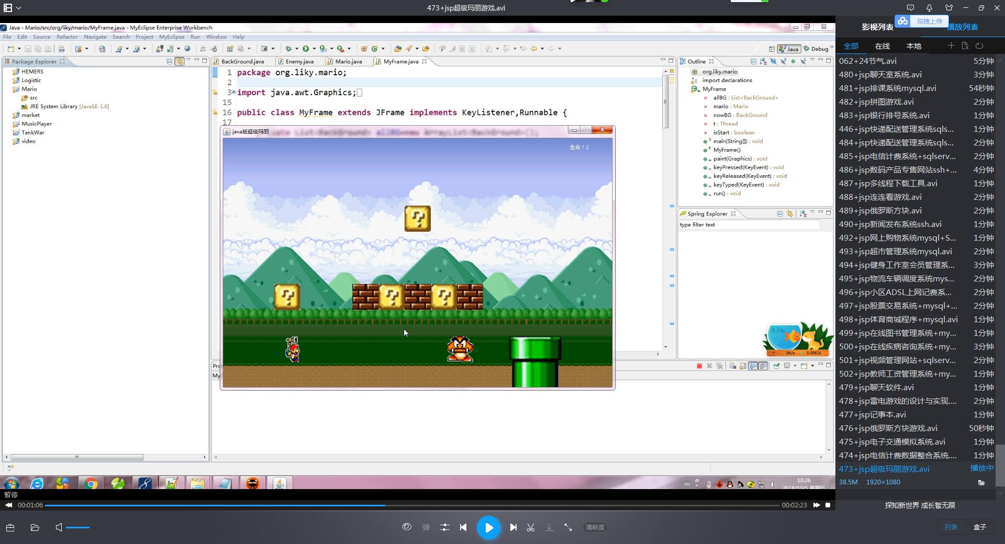Switch to 列表 view
Screen dimensions: 1005x544
click(x=951, y=527)
